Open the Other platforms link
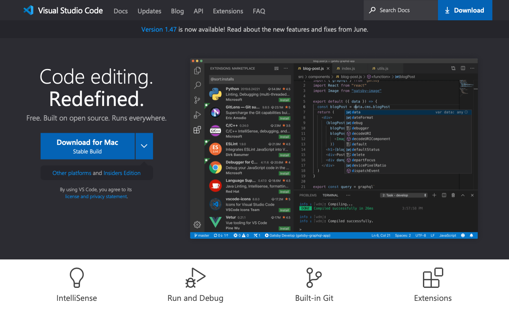 pyautogui.click(x=72, y=173)
